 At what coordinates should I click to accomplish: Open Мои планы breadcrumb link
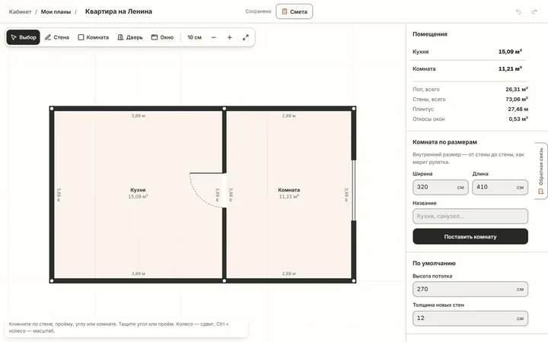point(56,12)
